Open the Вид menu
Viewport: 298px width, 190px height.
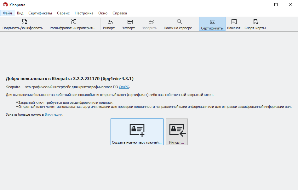tap(20, 13)
